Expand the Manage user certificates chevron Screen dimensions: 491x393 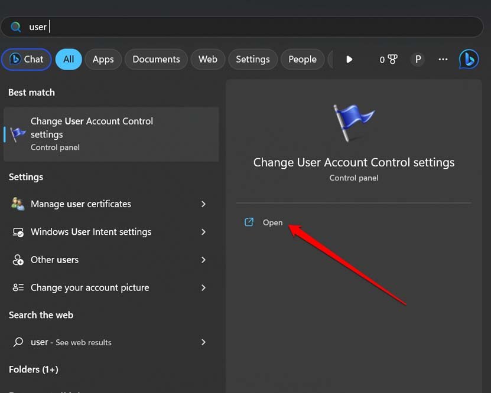click(x=203, y=204)
